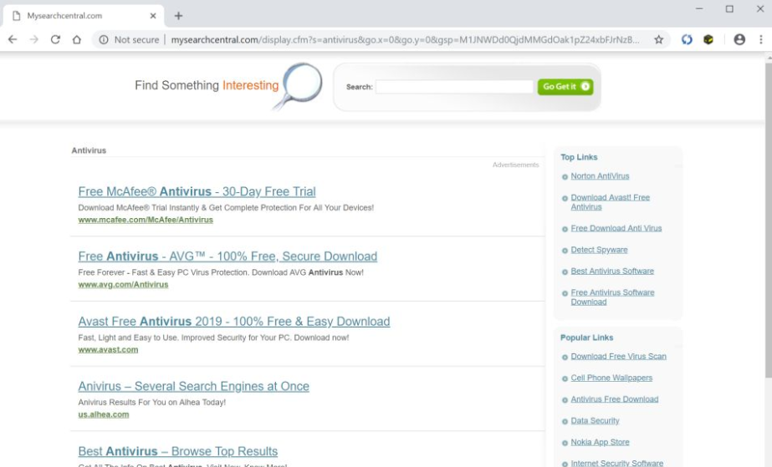Open Best Antivirus Software link
Viewport: 772px width, 467px height.
point(612,271)
